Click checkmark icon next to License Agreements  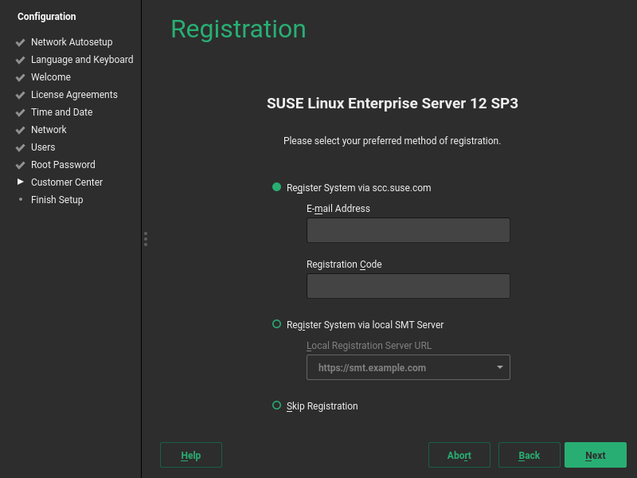(x=21, y=95)
